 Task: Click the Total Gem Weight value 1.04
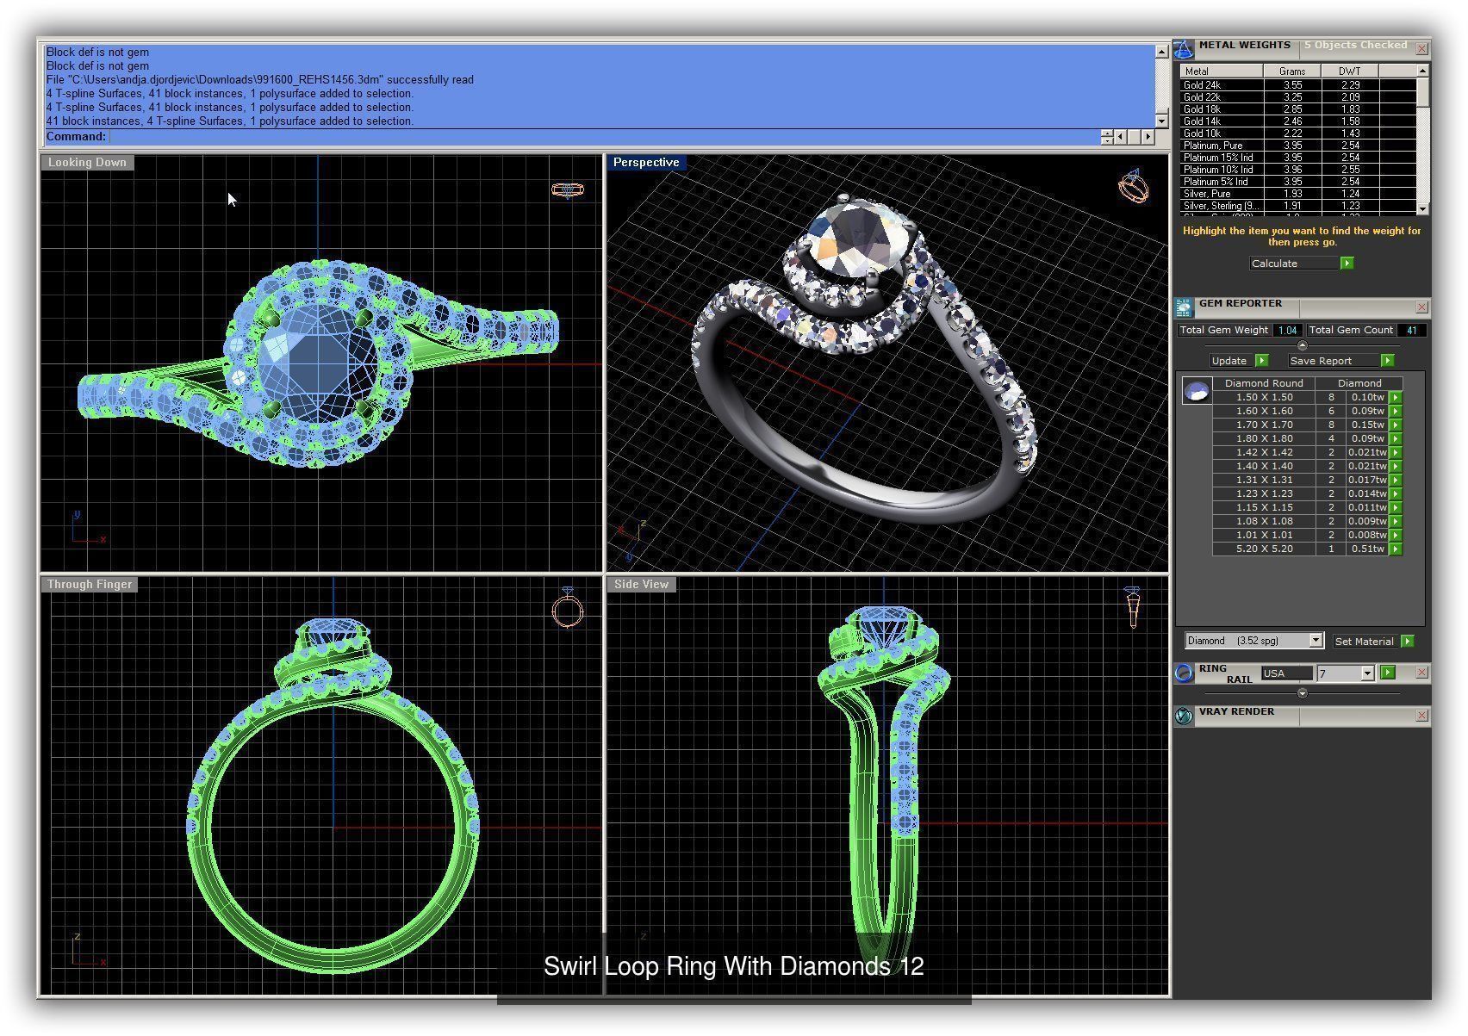pos(1287,331)
